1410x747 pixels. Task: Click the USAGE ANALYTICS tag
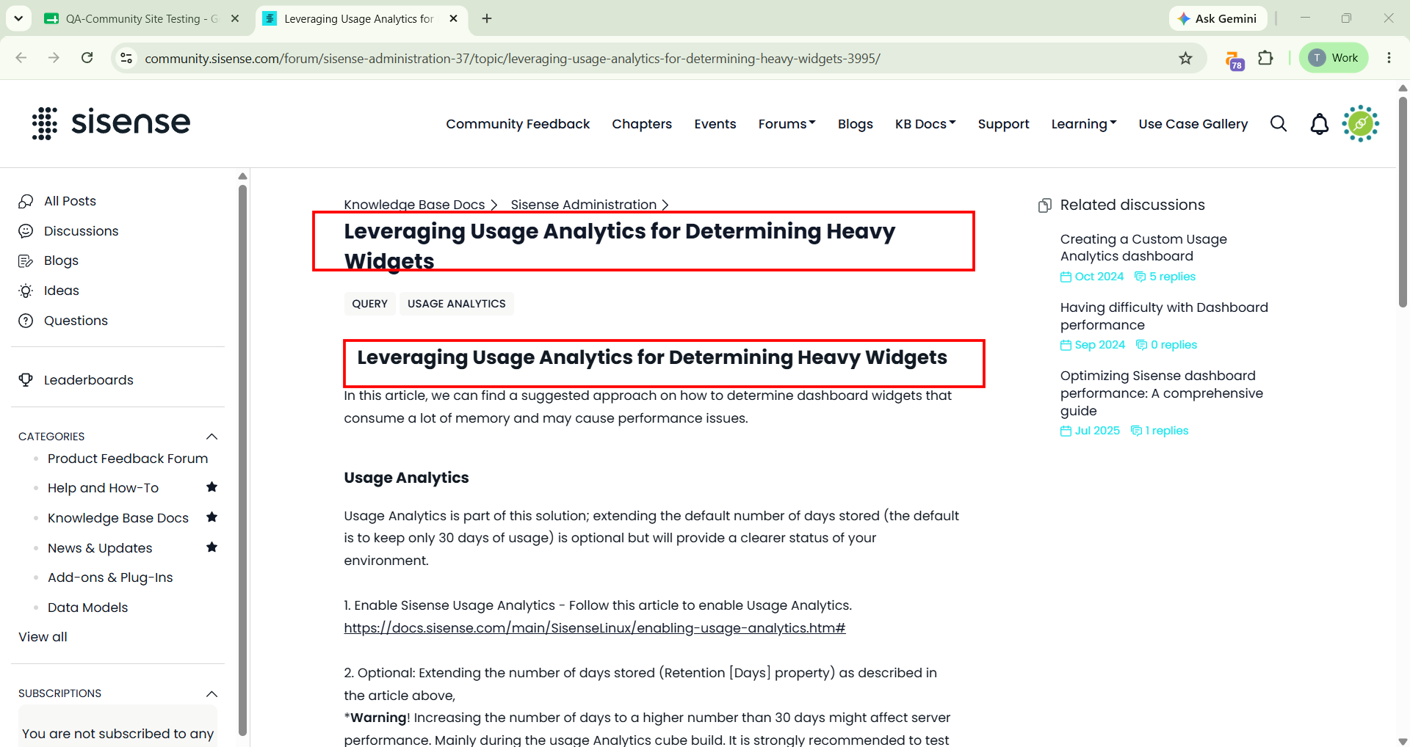pyautogui.click(x=456, y=304)
